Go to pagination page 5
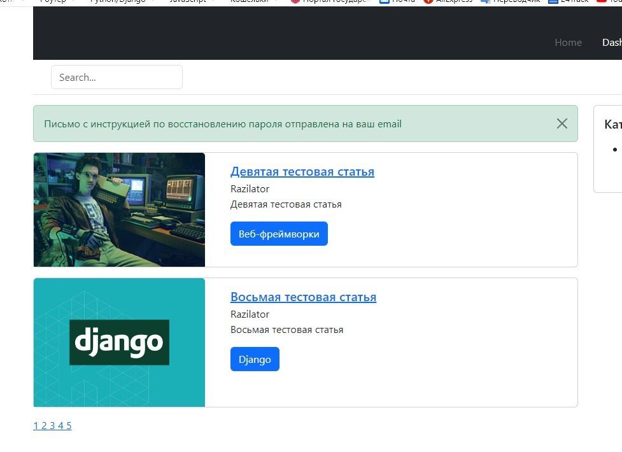622x452 pixels. [x=69, y=426]
